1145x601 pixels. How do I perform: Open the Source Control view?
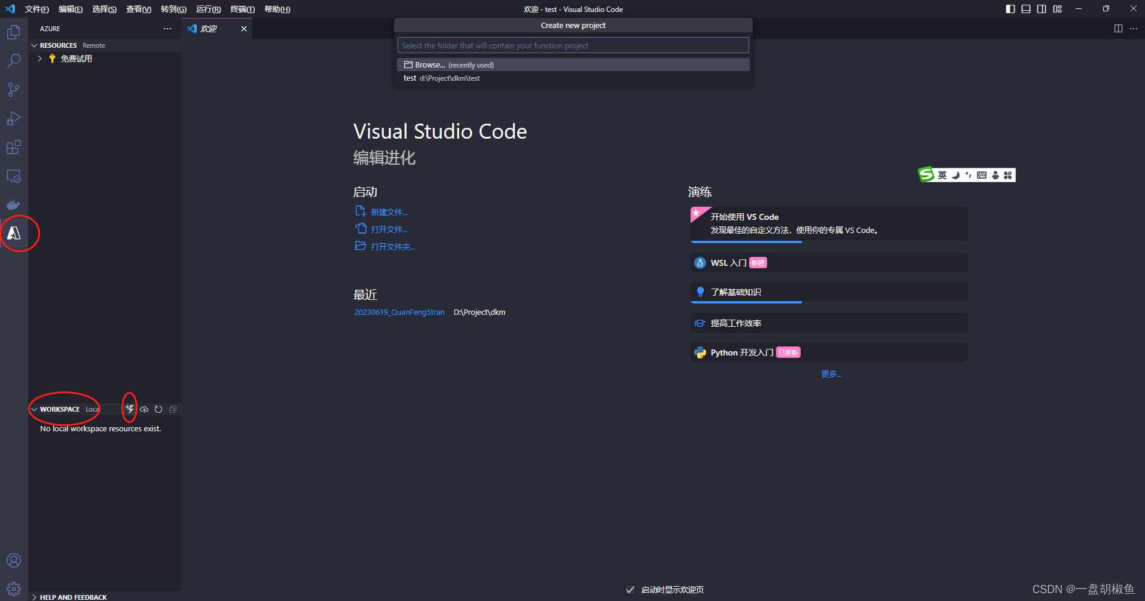tap(14, 90)
